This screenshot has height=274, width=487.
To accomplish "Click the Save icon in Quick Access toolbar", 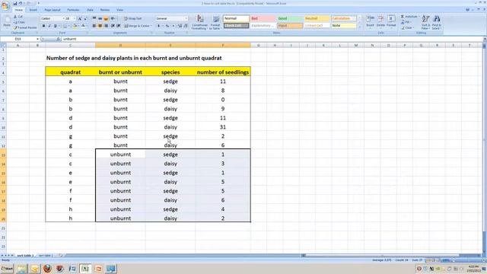I will [x=15, y=3].
